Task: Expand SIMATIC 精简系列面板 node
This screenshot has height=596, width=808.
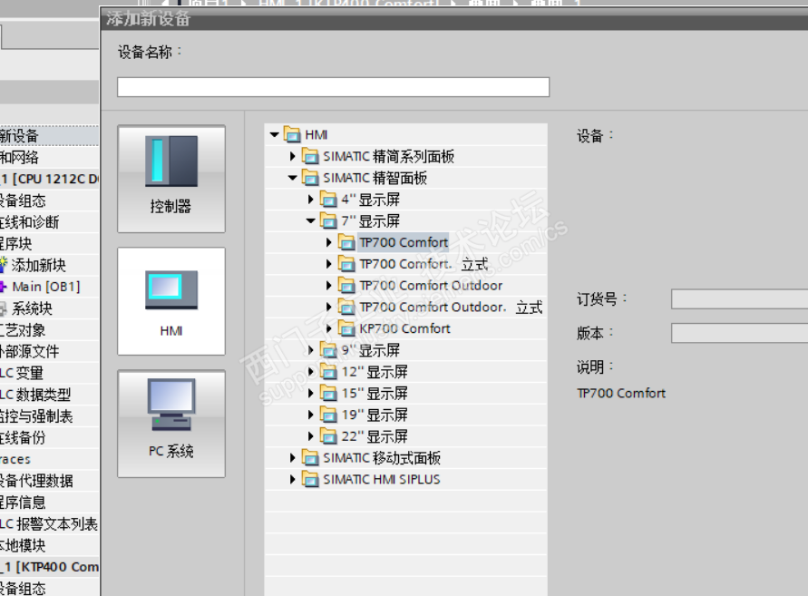Action: (293, 156)
